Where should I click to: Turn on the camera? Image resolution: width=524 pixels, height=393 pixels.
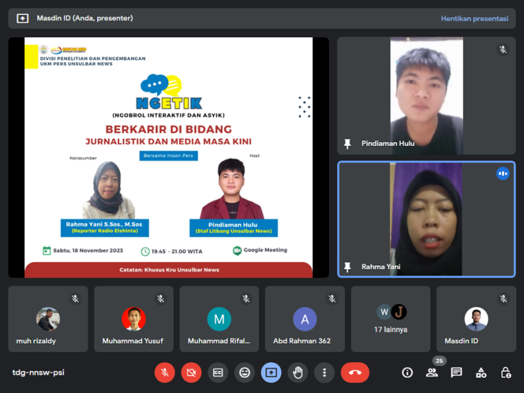191,373
